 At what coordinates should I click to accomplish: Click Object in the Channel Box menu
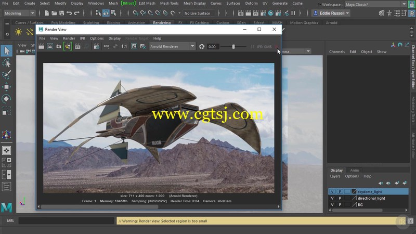pos(367,51)
